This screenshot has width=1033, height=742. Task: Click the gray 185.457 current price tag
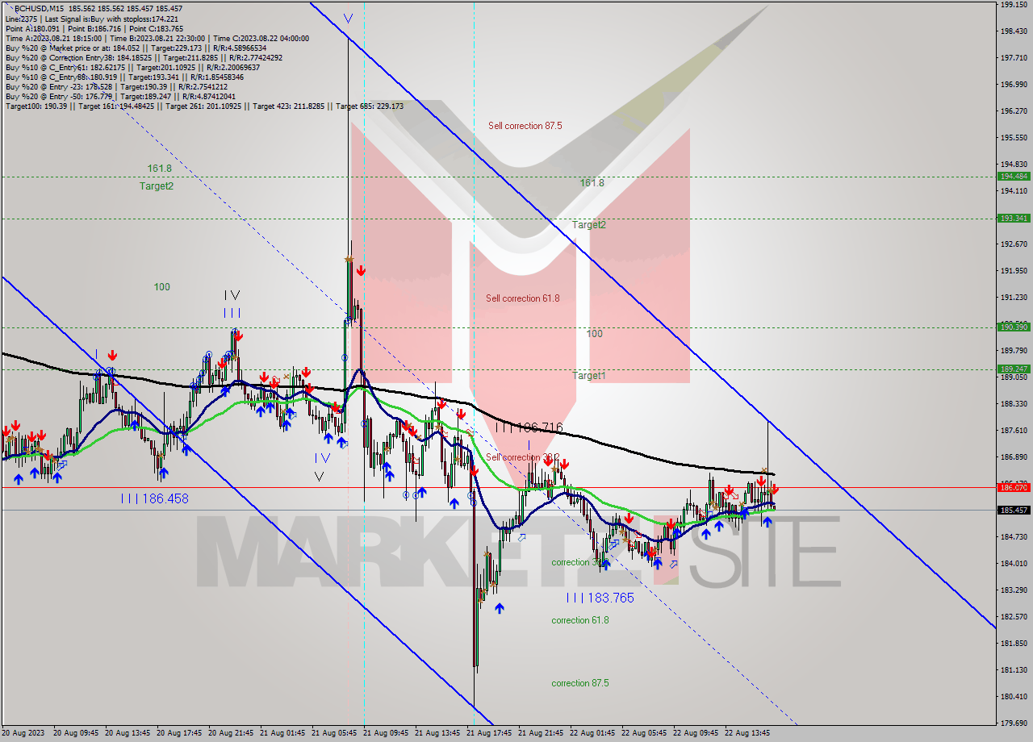[x=1013, y=510]
